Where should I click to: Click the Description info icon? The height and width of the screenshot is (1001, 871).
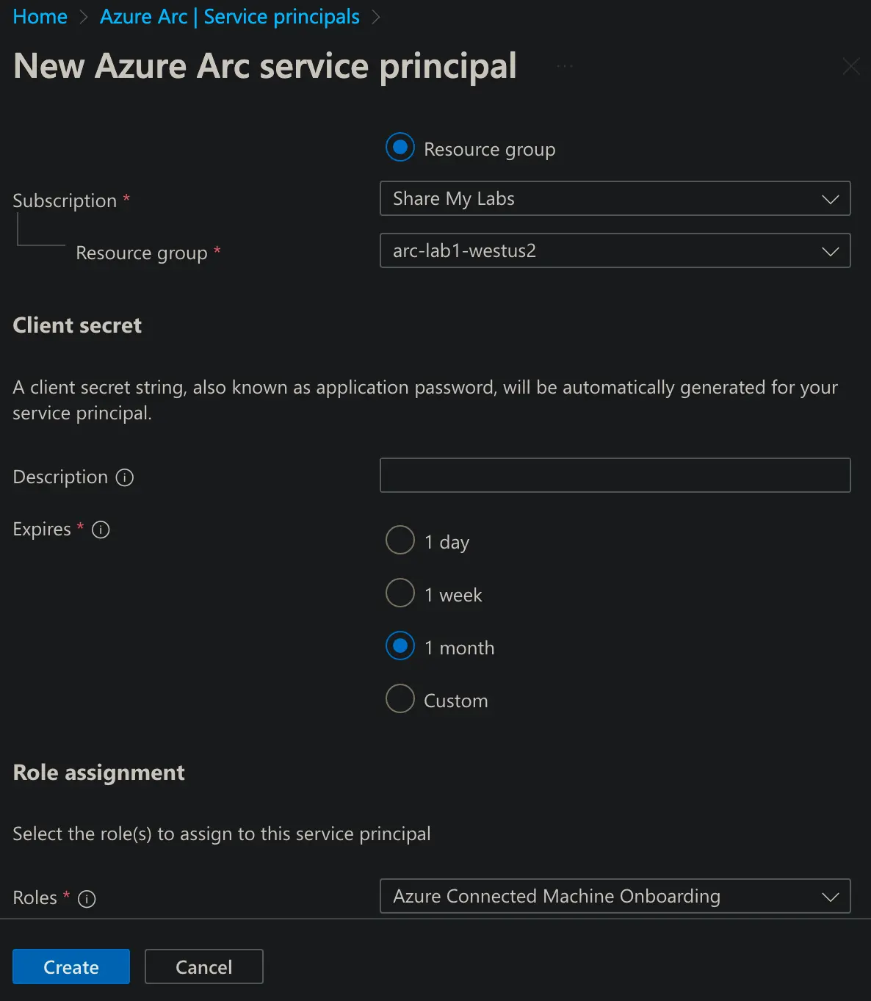tap(125, 477)
